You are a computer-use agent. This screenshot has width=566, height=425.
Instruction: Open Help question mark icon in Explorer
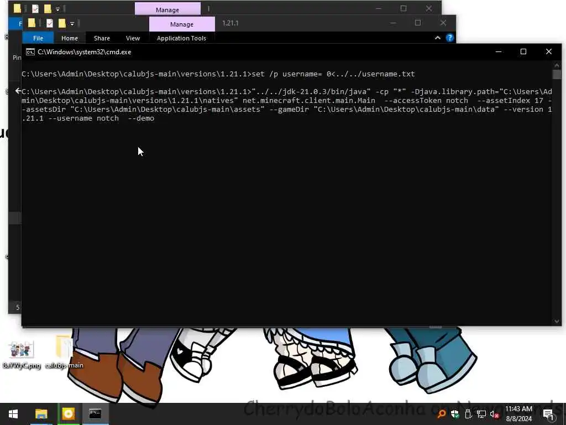tap(450, 38)
